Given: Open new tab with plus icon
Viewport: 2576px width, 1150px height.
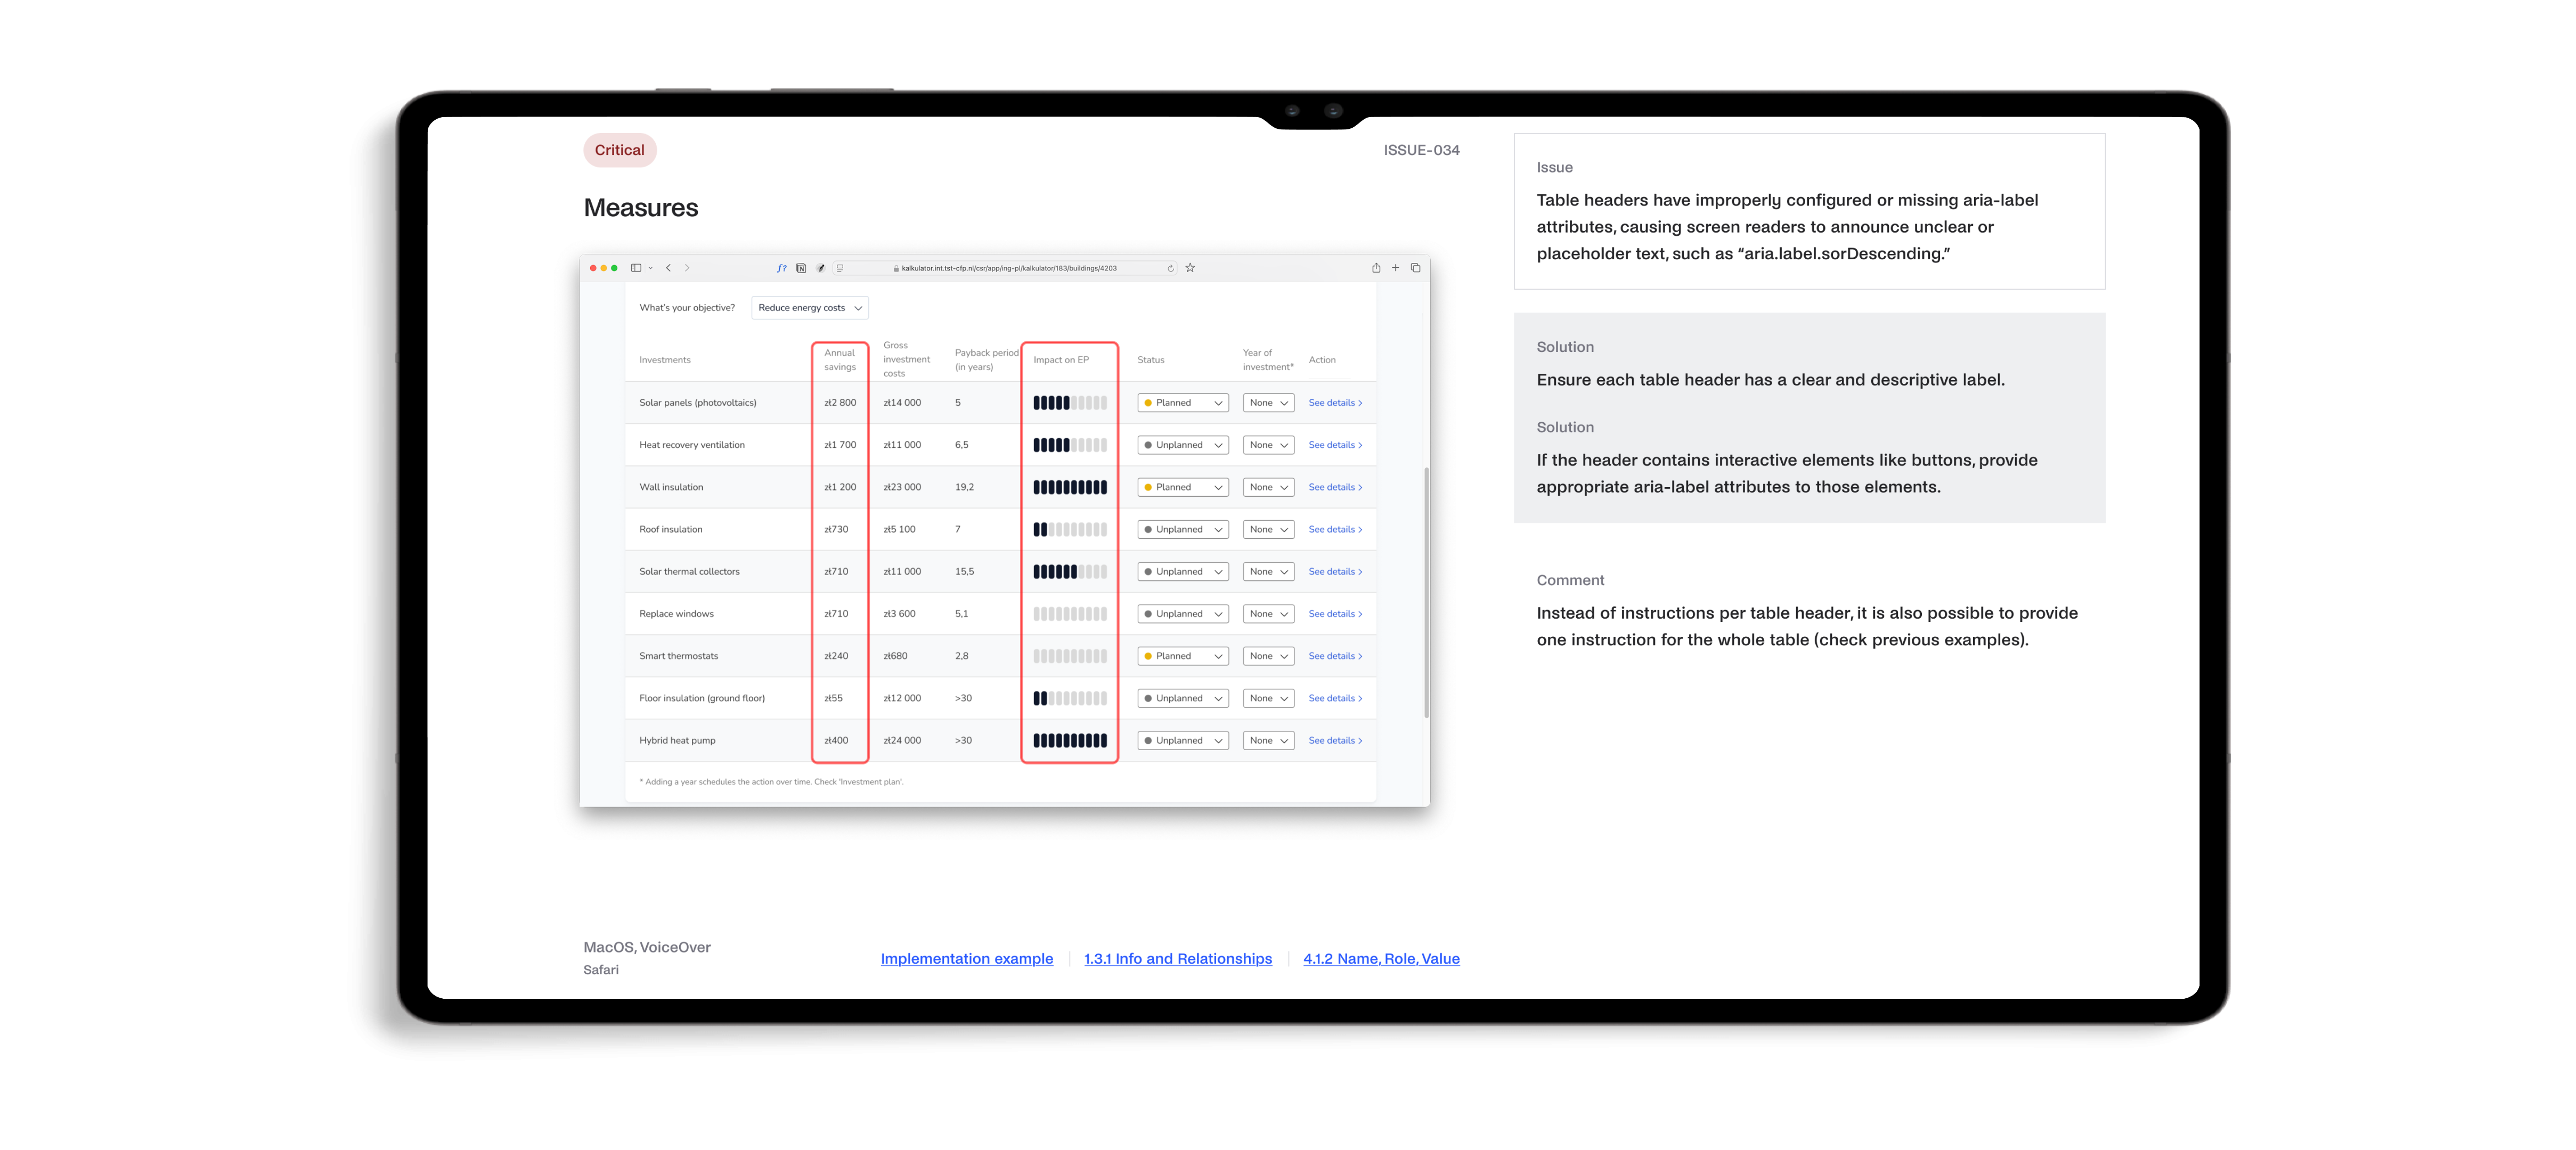Looking at the screenshot, I should [1396, 268].
